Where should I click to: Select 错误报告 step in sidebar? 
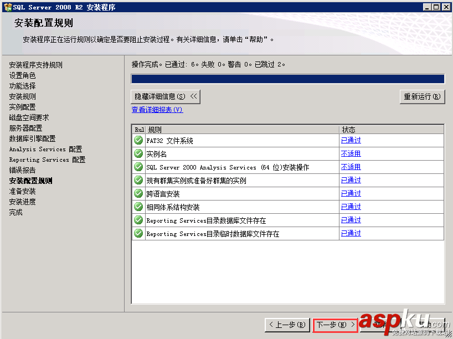[23, 170]
